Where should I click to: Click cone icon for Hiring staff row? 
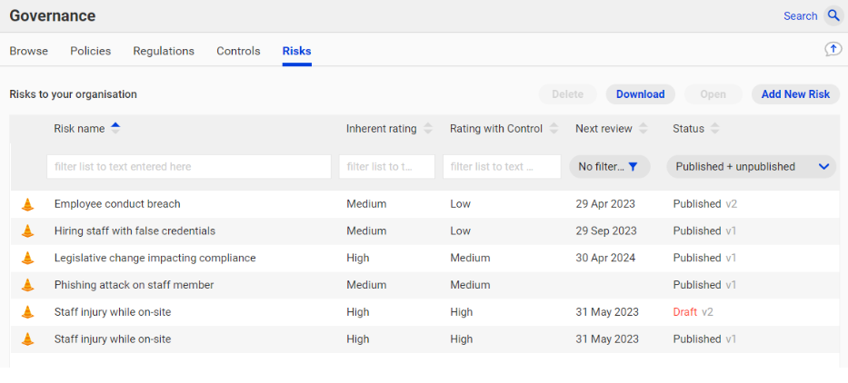(x=27, y=231)
